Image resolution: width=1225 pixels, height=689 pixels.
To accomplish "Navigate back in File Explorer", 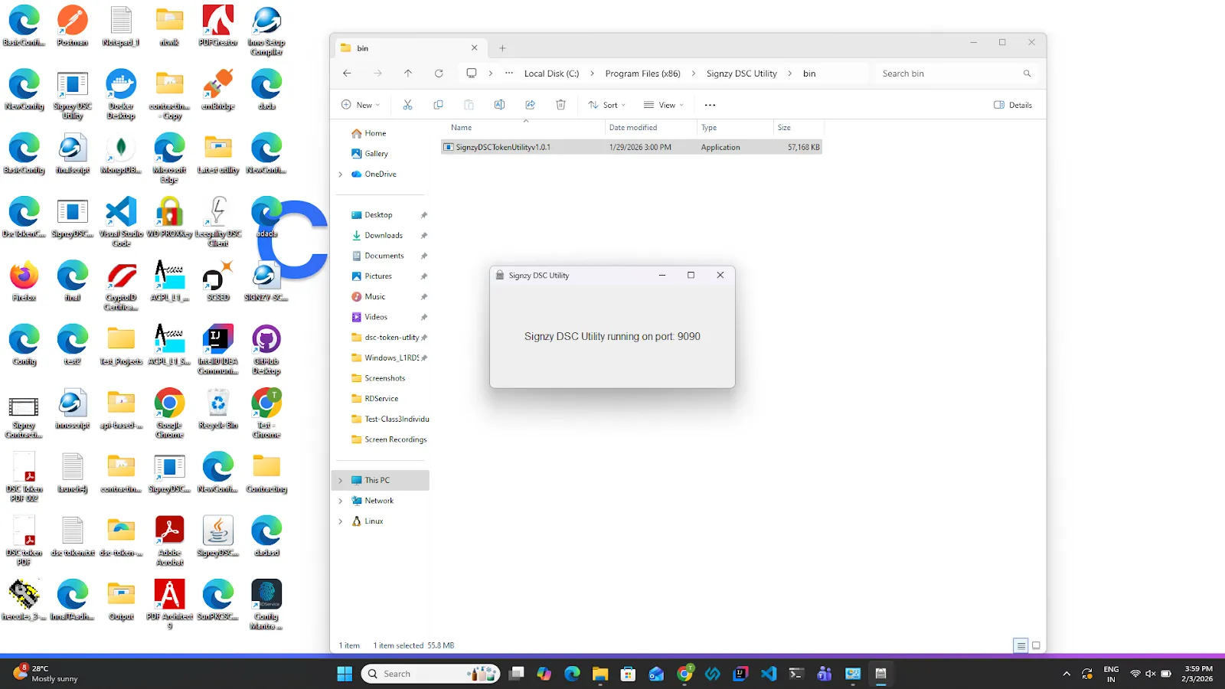I will (347, 73).
